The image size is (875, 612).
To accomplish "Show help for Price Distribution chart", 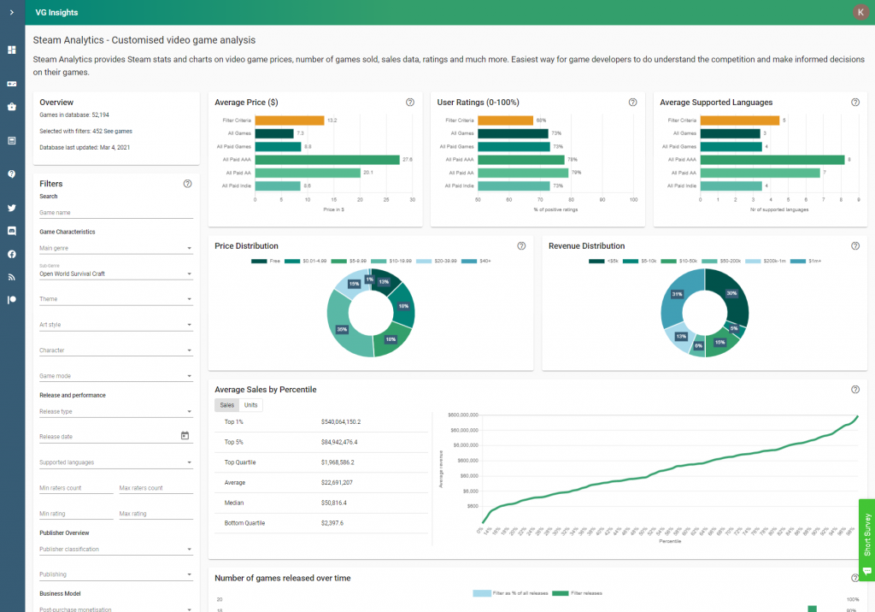I will pos(521,245).
